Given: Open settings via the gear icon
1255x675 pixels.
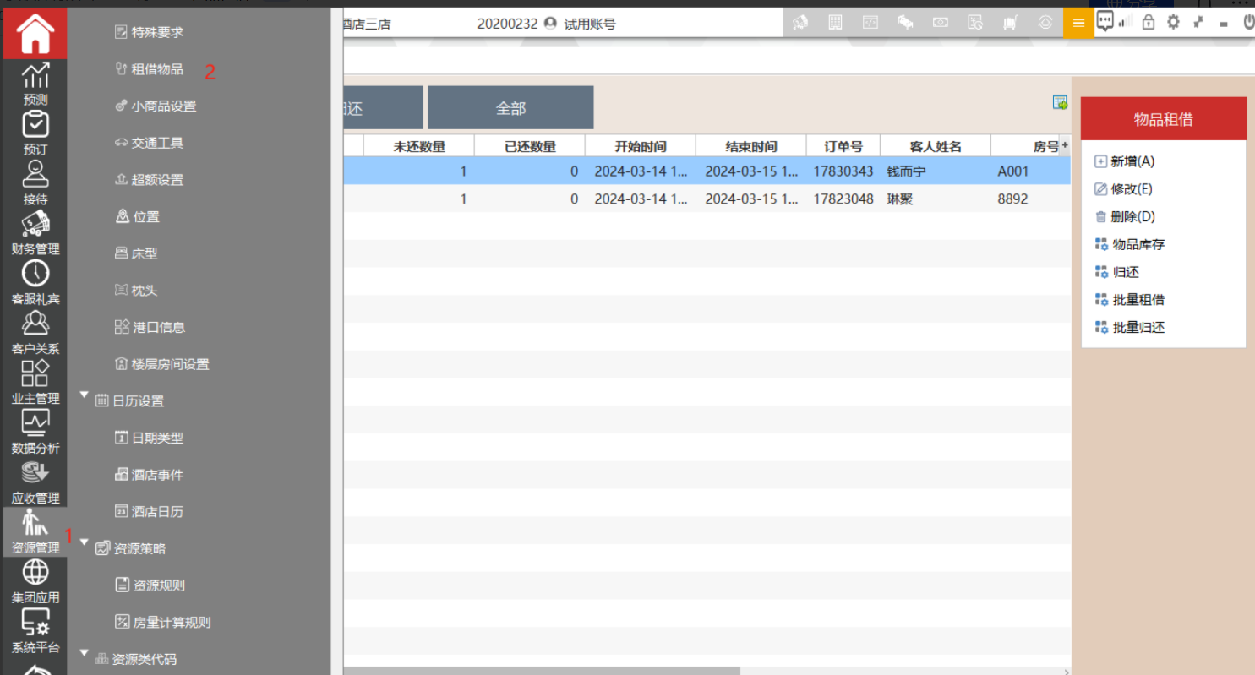Looking at the screenshot, I should coord(1173,23).
